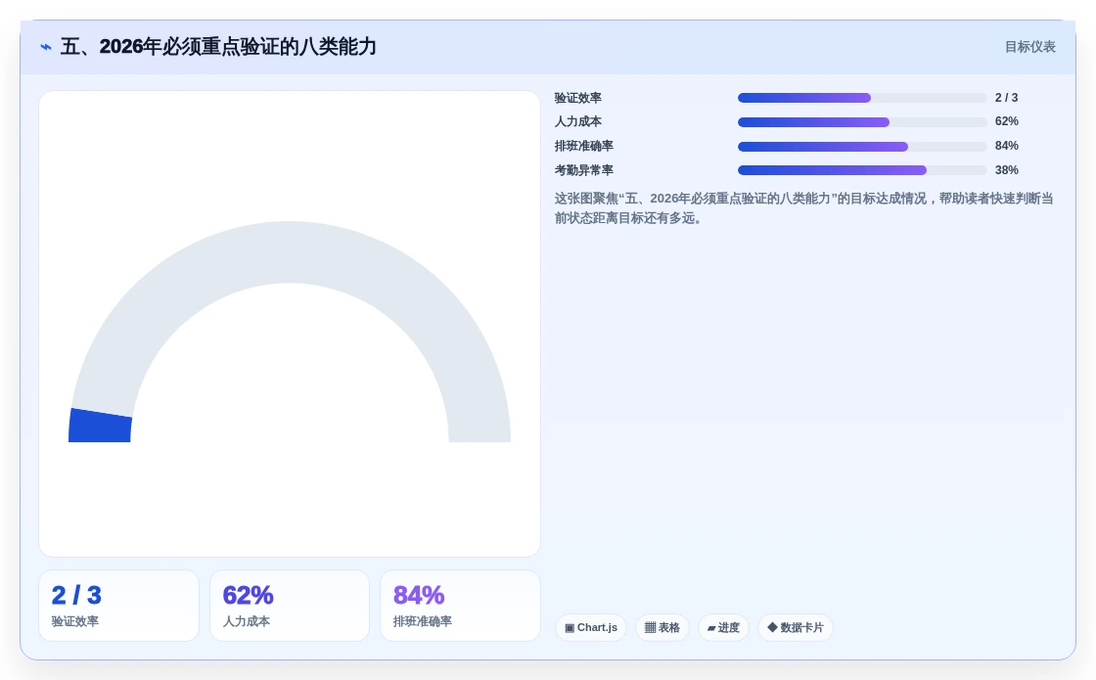Click the 验证效率 progress bar
This screenshot has width=1096, height=680.
(862, 98)
